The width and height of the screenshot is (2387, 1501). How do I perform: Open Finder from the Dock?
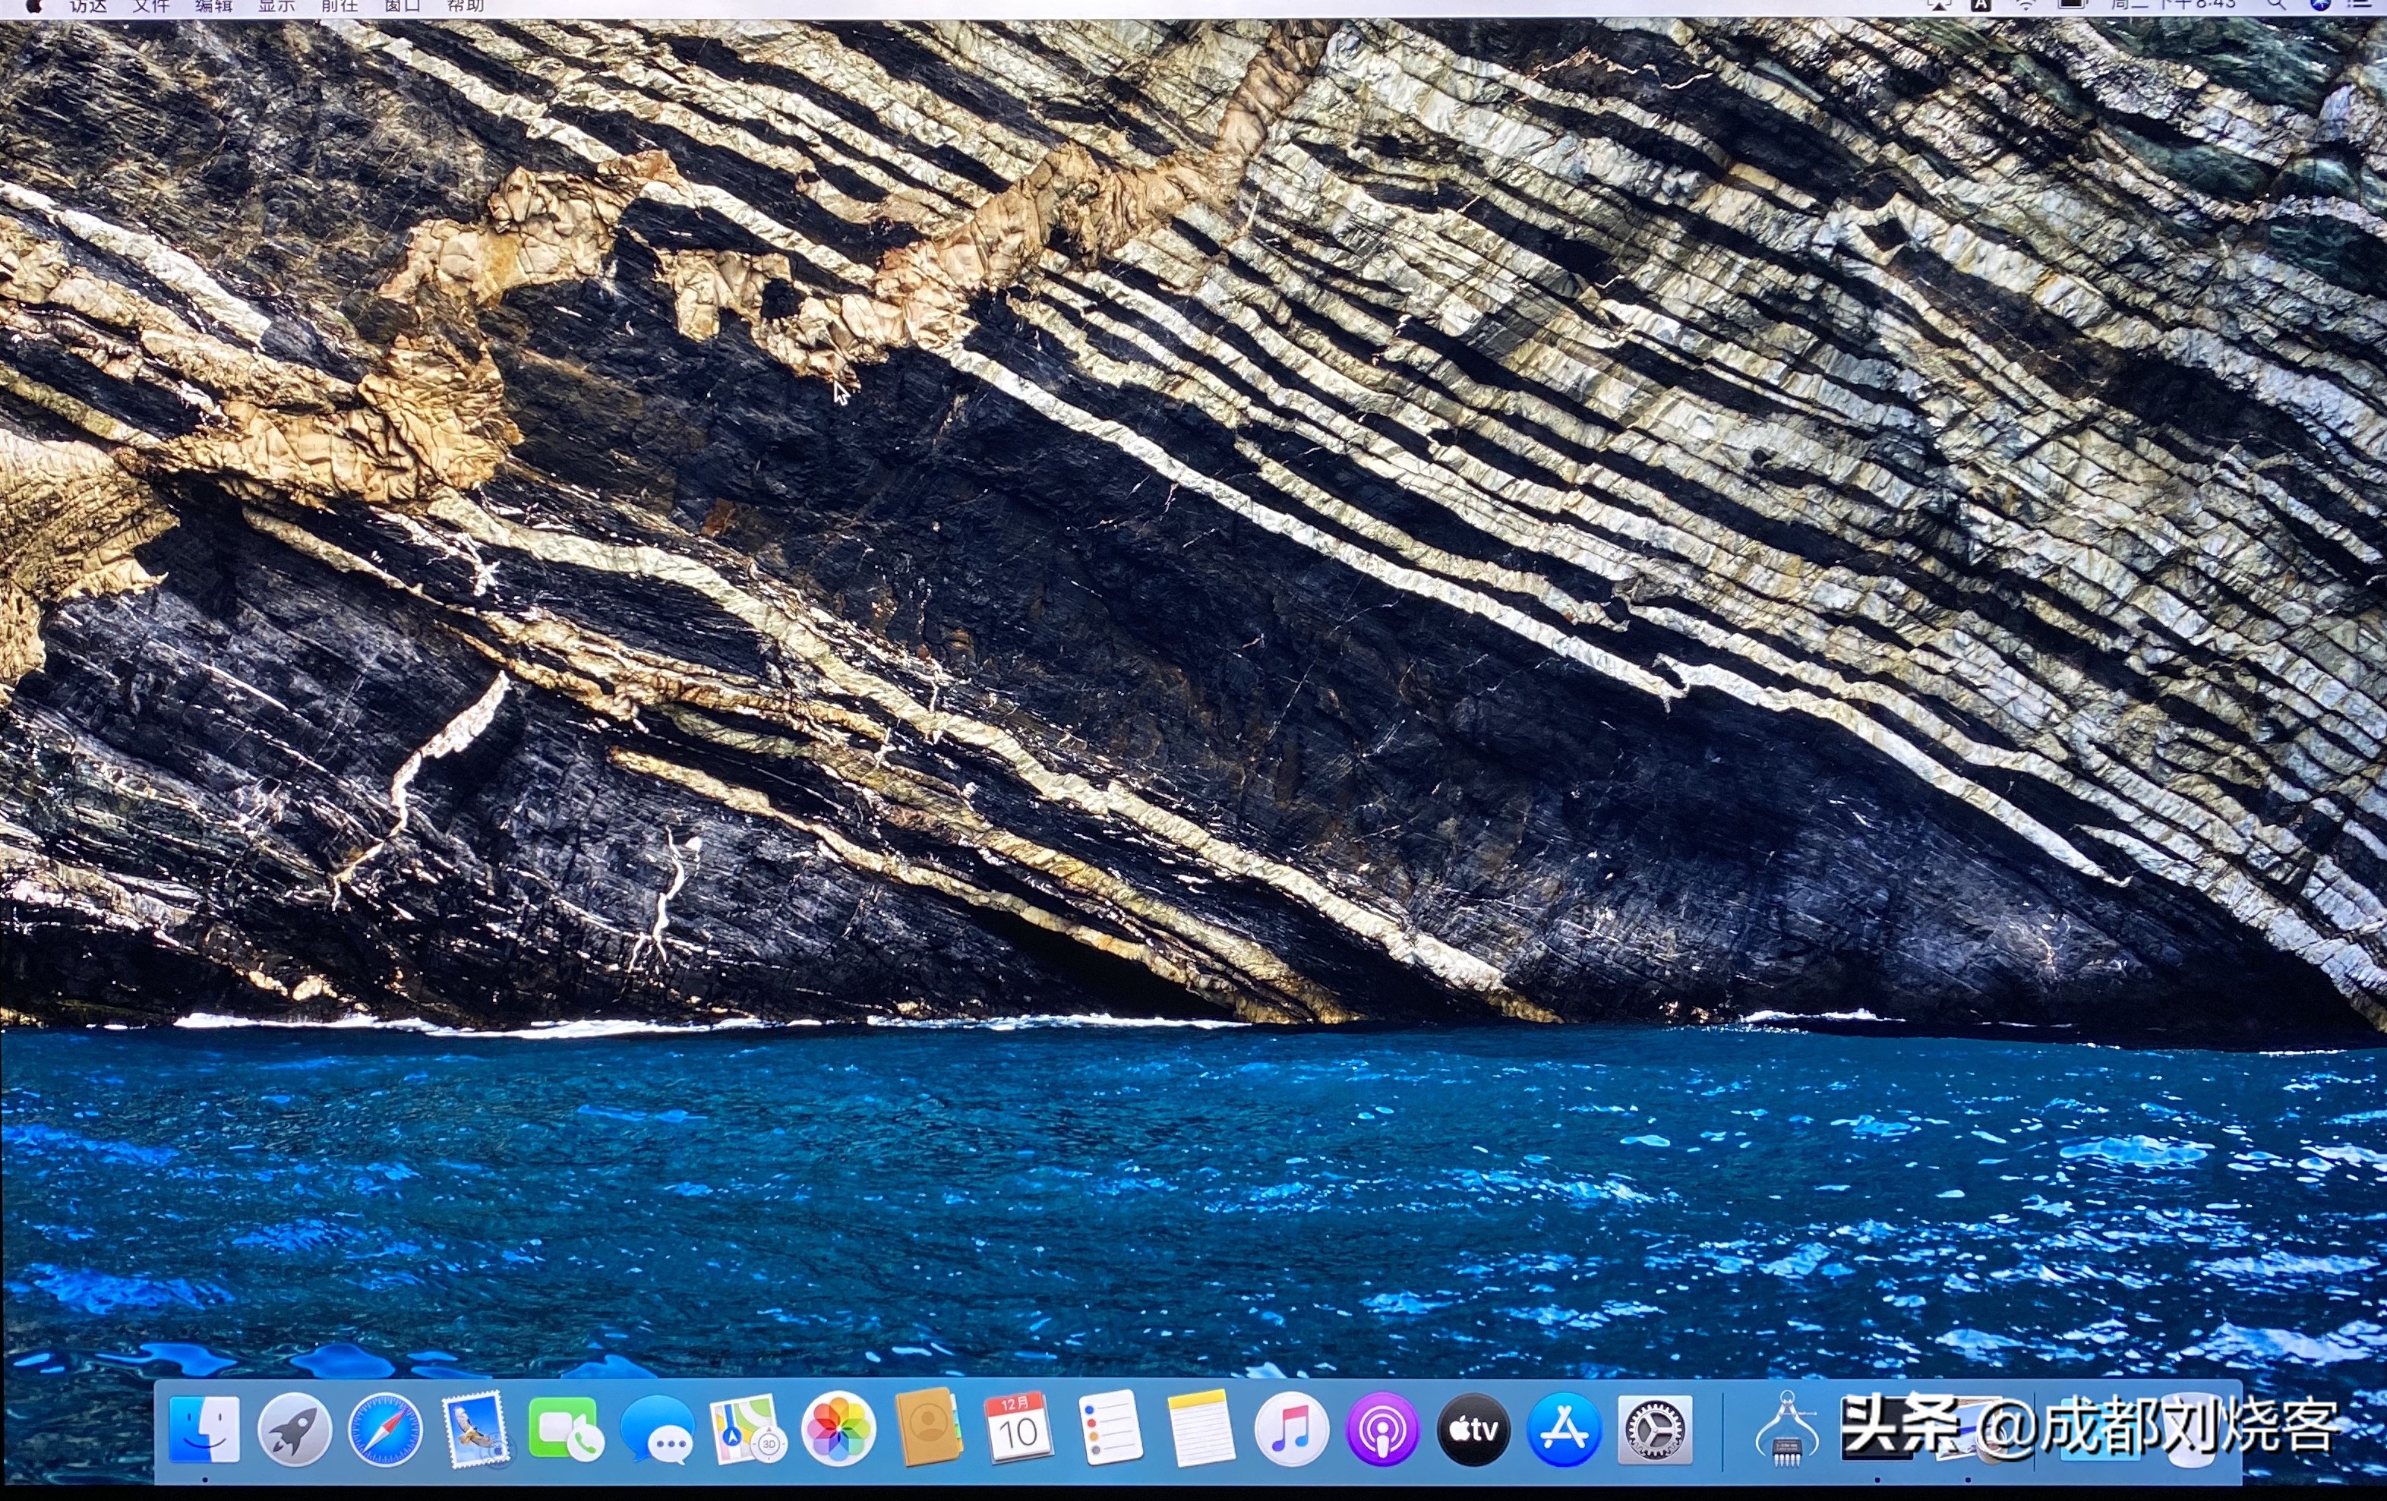pyautogui.click(x=205, y=1430)
